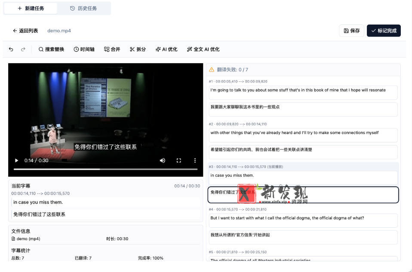Edit subtitle #1 English text
412x272 pixels.
click(303, 93)
